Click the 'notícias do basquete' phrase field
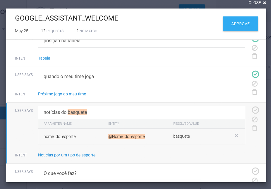 [x=142, y=112]
